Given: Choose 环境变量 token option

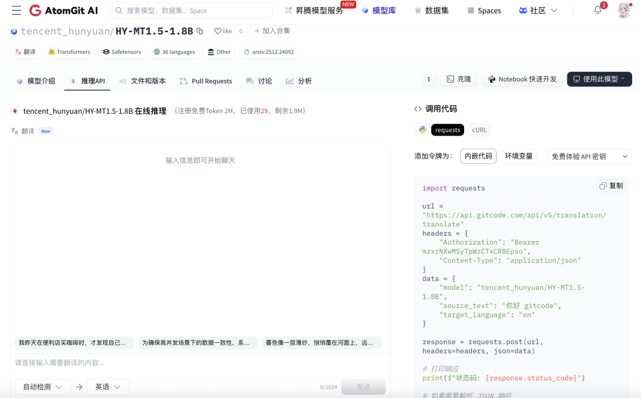Looking at the screenshot, I should click(x=519, y=156).
